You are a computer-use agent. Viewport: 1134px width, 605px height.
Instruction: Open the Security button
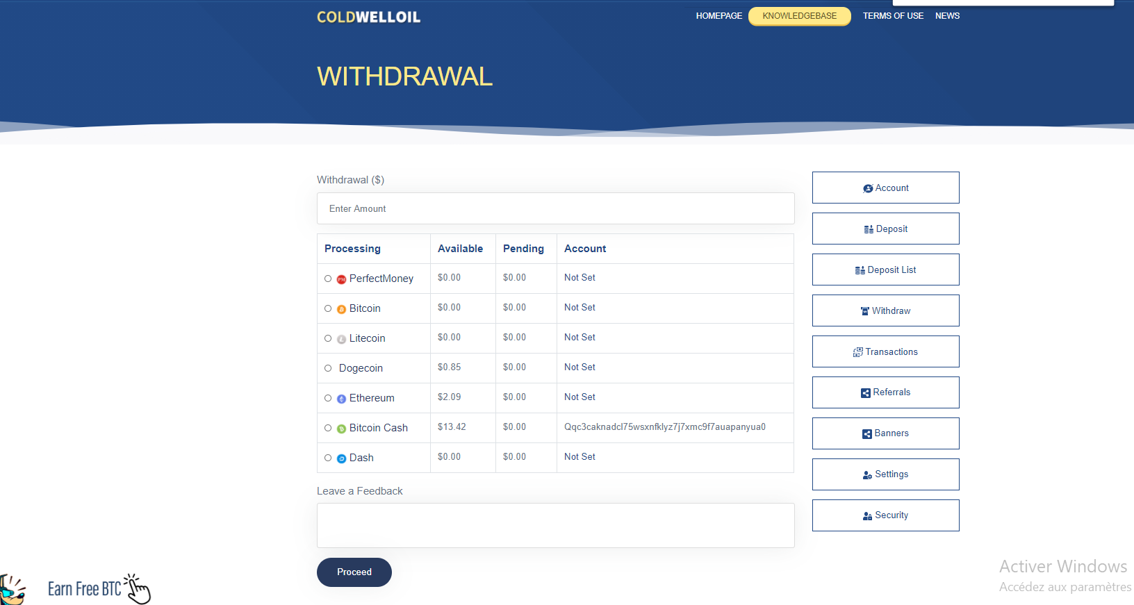tap(886, 515)
